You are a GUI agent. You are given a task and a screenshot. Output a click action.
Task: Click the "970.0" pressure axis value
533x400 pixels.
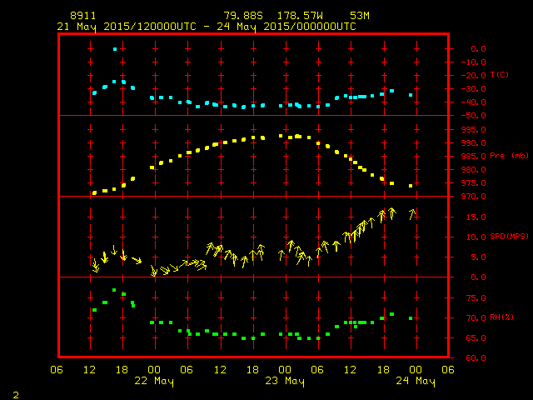coord(474,197)
